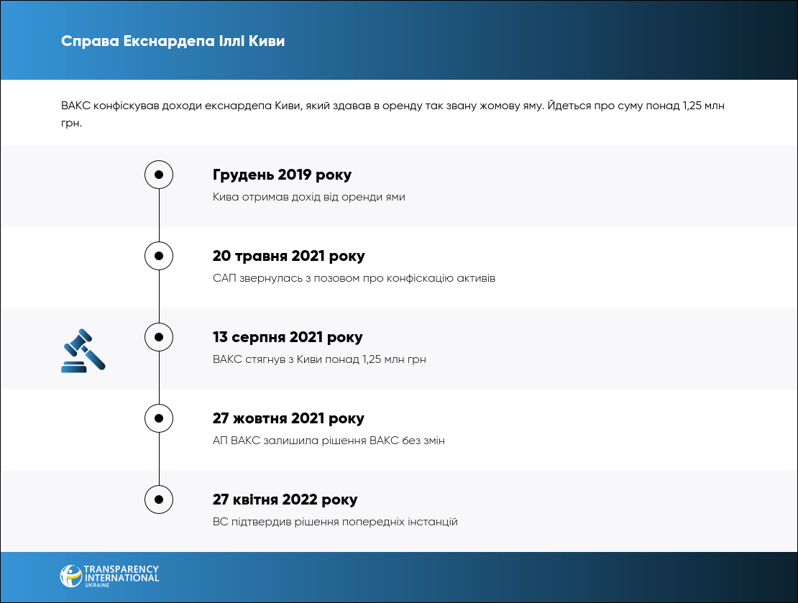This screenshot has width=798, height=603.
Task: Select the 13 серпня 2021 timeline marker
Action: tap(159, 336)
